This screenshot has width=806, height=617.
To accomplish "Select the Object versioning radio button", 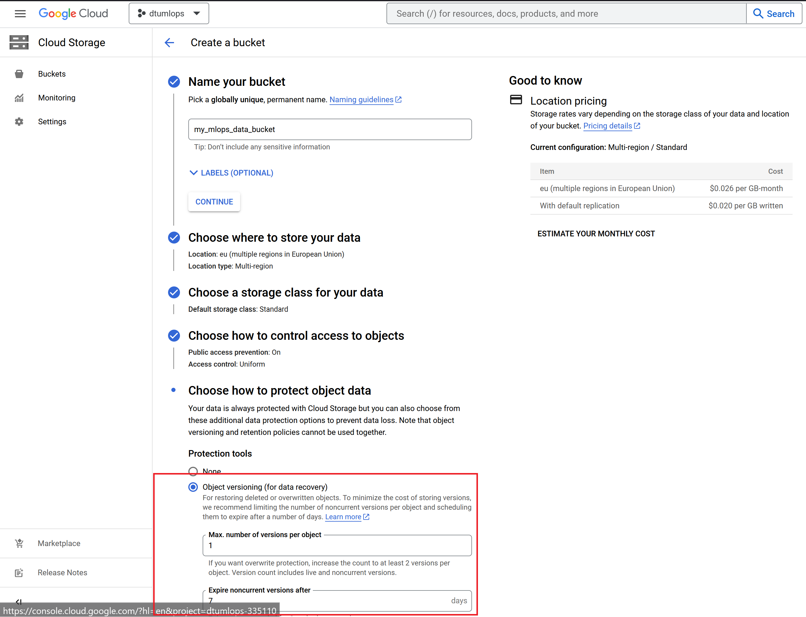I will tap(193, 487).
